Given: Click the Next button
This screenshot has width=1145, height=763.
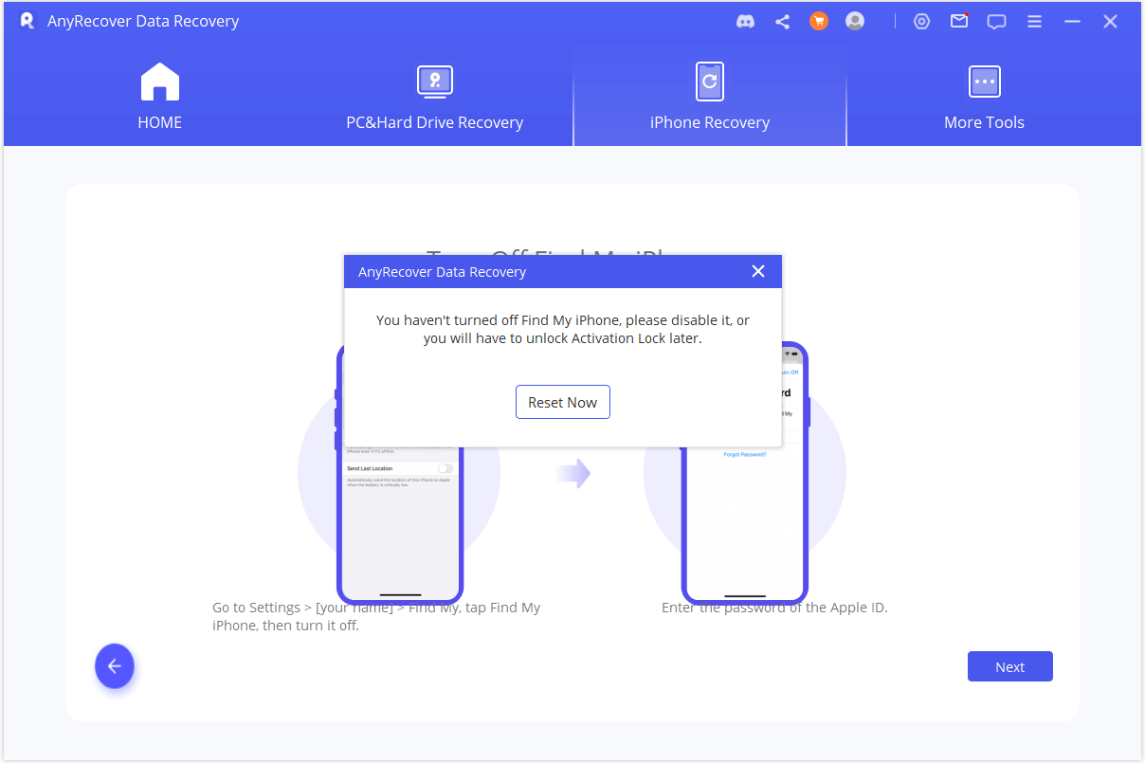Looking at the screenshot, I should pos(1009,666).
